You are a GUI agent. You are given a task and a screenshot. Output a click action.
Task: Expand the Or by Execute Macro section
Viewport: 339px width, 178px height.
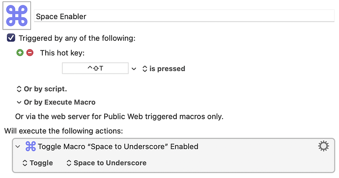(x=19, y=102)
